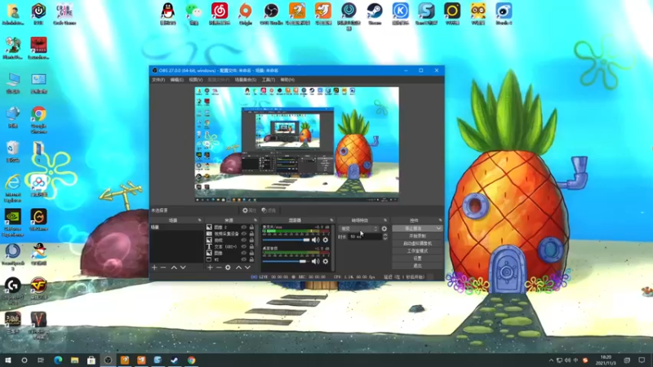Adjust the Mic/Aux volume slider
Image resolution: width=653 pixels, height=367 pixels.
[x=287, y=240]
